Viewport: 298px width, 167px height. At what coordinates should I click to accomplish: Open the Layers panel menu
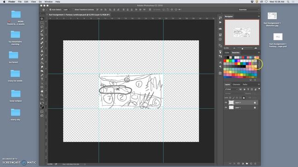click(259, 84)
